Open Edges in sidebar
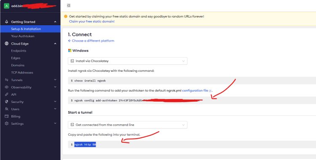The width and height of the screenshot is (316, 160). coord(16,58)
